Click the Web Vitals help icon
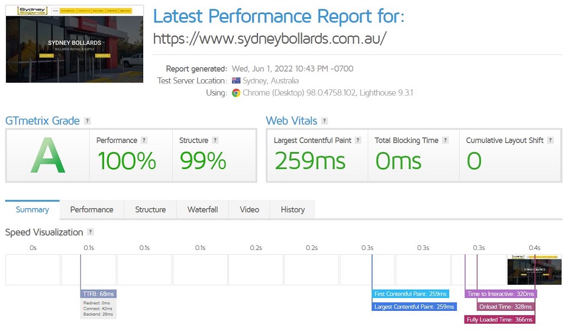568x331 pixels. point(325,121)
